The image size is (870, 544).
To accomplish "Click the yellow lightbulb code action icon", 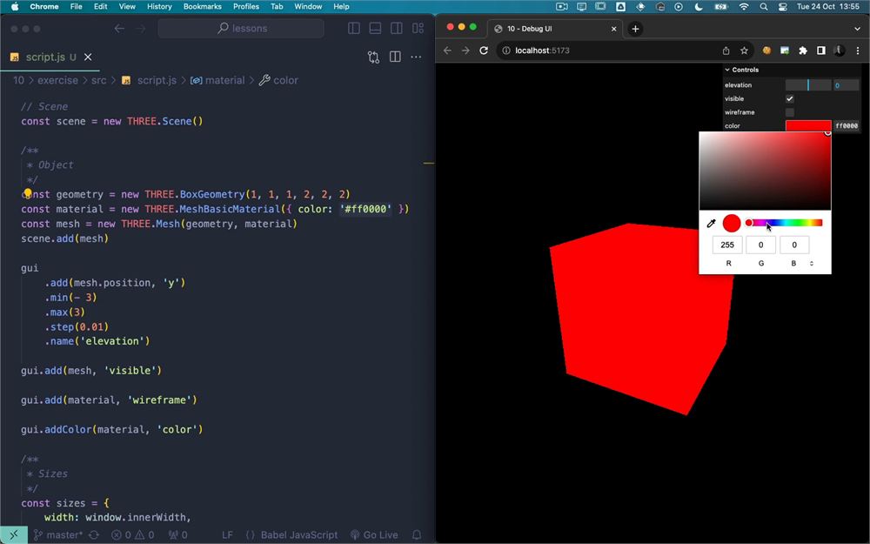I will point(27,192).
